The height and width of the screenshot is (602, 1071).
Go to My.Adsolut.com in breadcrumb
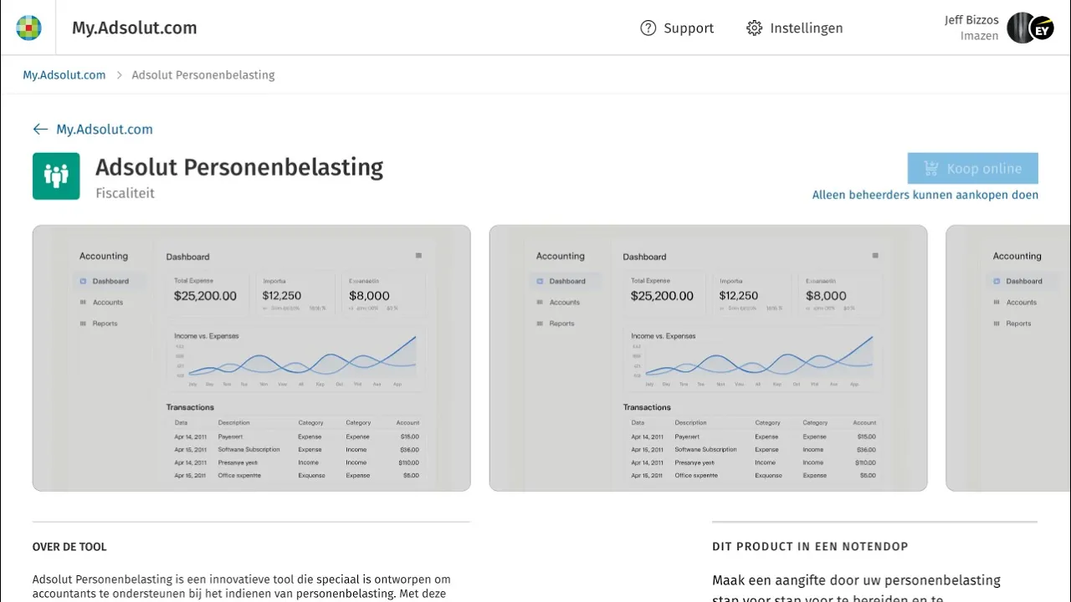[64, 74]
